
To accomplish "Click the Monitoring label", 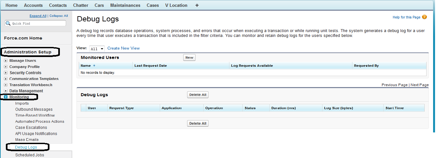I will click(19, 97).
